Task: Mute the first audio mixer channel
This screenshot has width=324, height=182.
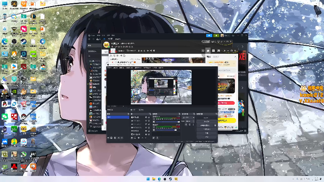Action: click(x=154, y=122)
